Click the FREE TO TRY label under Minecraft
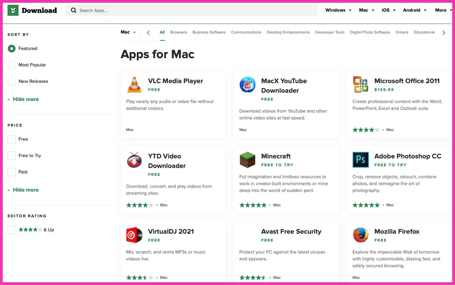This screenshot has height=285, width=455. [x=277, y=165]
